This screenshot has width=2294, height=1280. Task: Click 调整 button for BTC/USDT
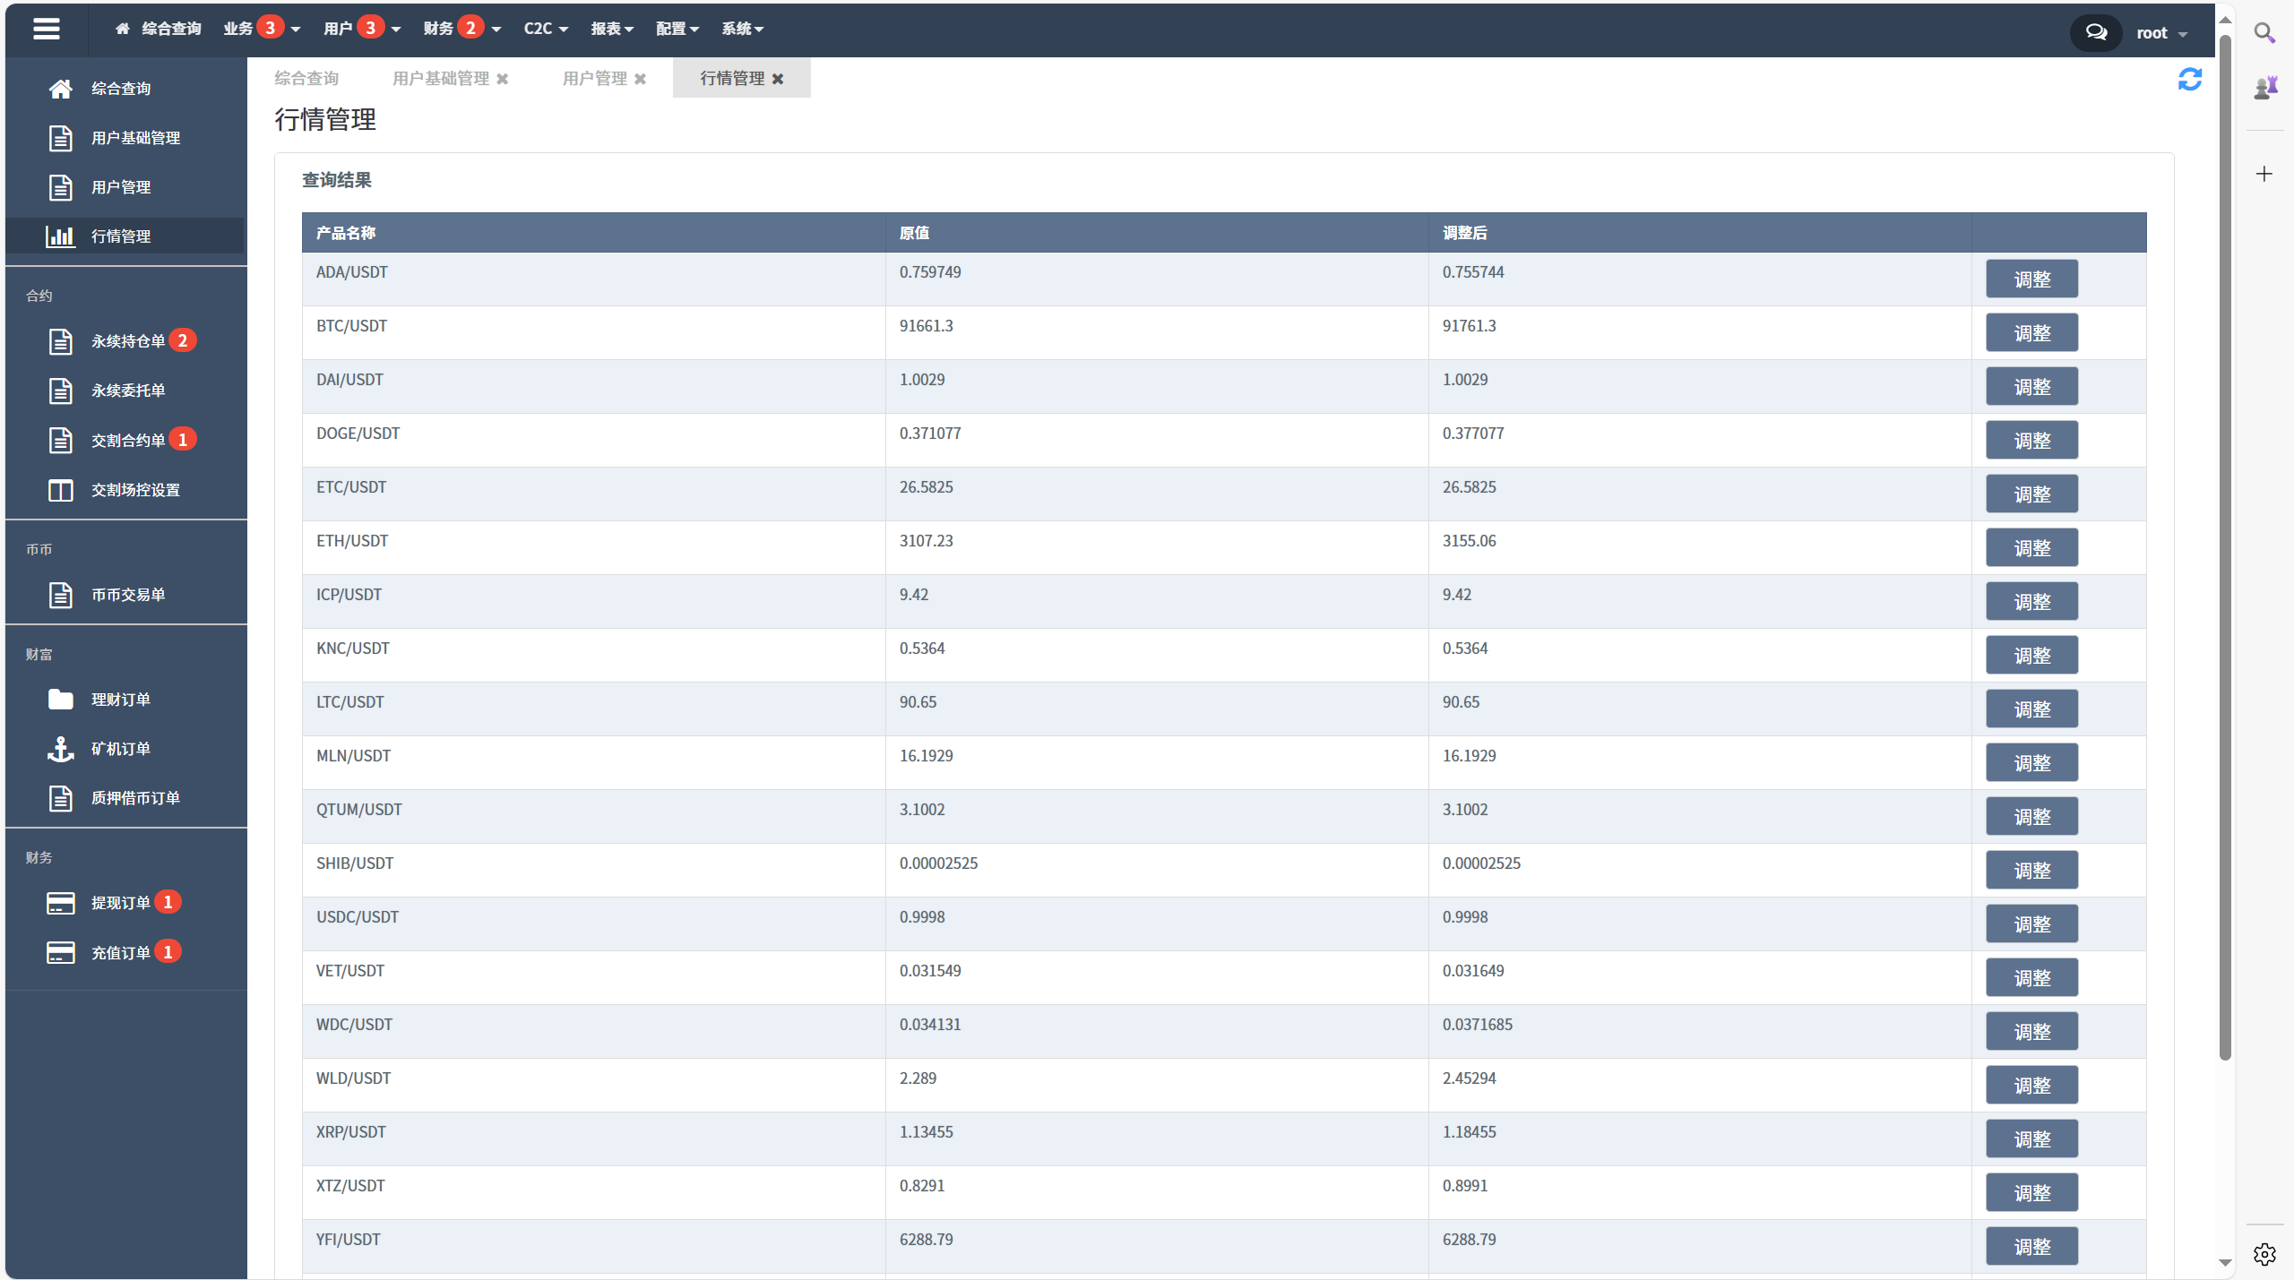[x=2031, y=333]
